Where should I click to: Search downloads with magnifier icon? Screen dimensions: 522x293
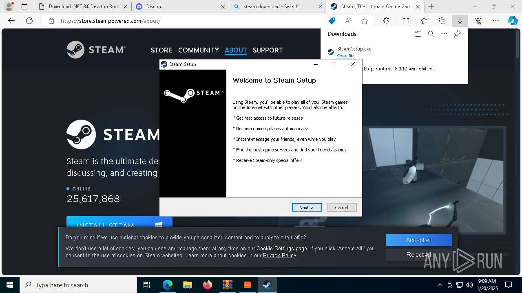(431, 34)
